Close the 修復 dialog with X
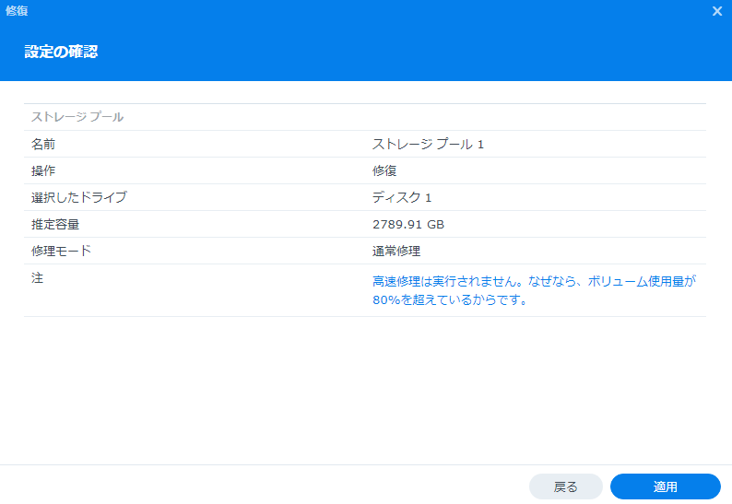The width and height of the screenshot is (732, 504). 717,11
